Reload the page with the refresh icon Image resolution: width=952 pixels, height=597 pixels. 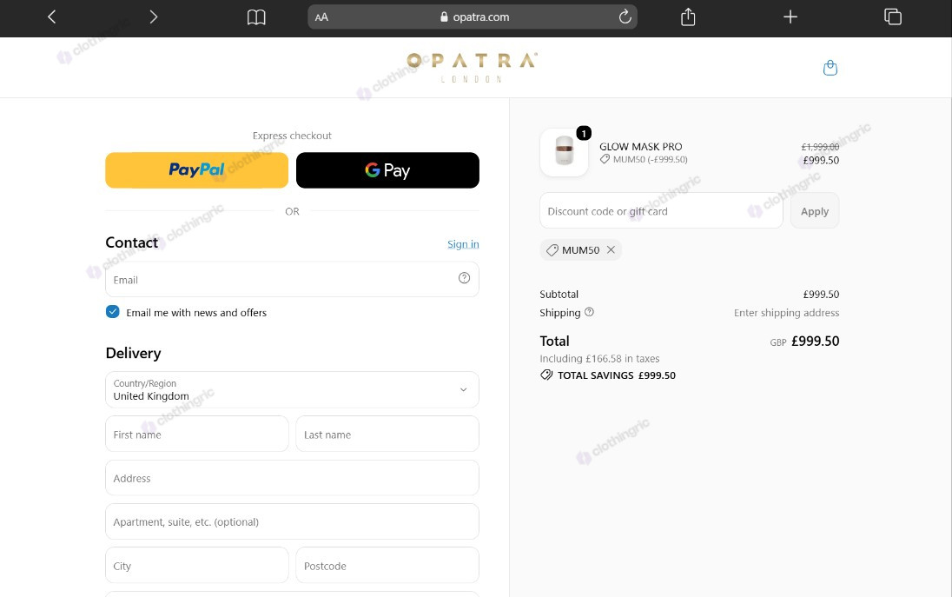[625, 17]
